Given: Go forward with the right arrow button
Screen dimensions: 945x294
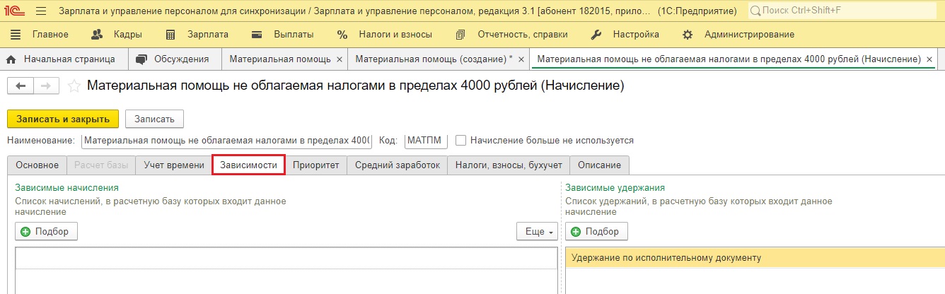Looking at the screenshot, I should click(46, 86).
